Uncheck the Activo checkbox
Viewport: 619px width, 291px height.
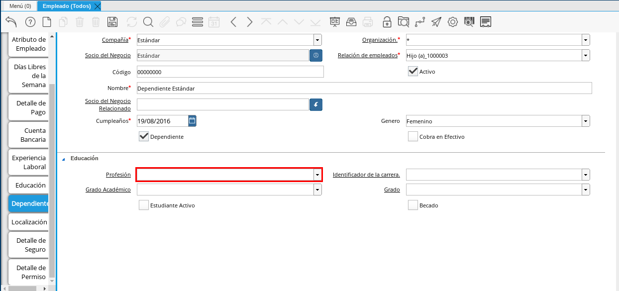pos(413,71)
